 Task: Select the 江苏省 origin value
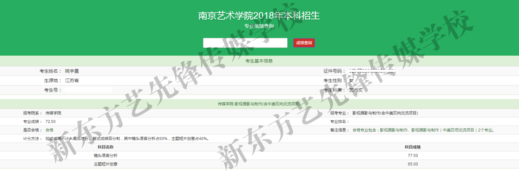pyautogui.click(x=72, y=80)
